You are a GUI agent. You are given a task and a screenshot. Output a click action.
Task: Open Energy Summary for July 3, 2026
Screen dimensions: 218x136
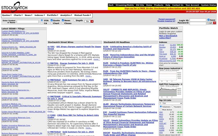pyautogui.click(x=77, y=63)
